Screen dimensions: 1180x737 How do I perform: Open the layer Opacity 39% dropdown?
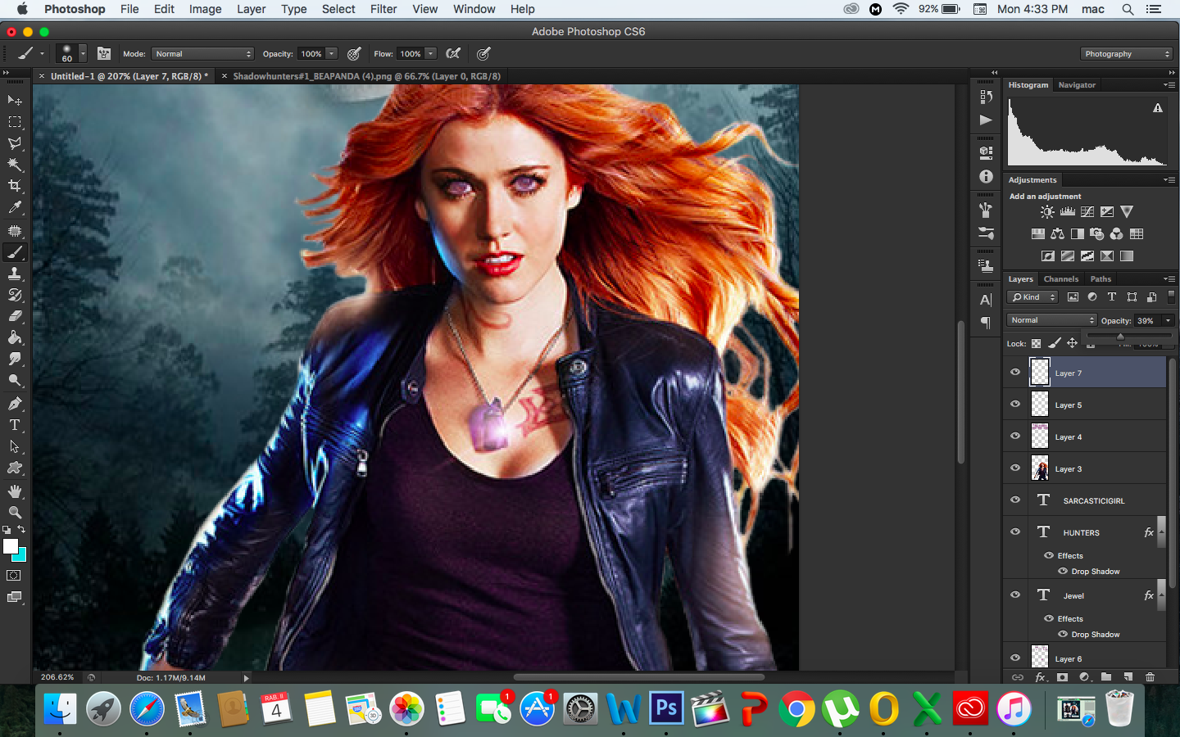1169,321
